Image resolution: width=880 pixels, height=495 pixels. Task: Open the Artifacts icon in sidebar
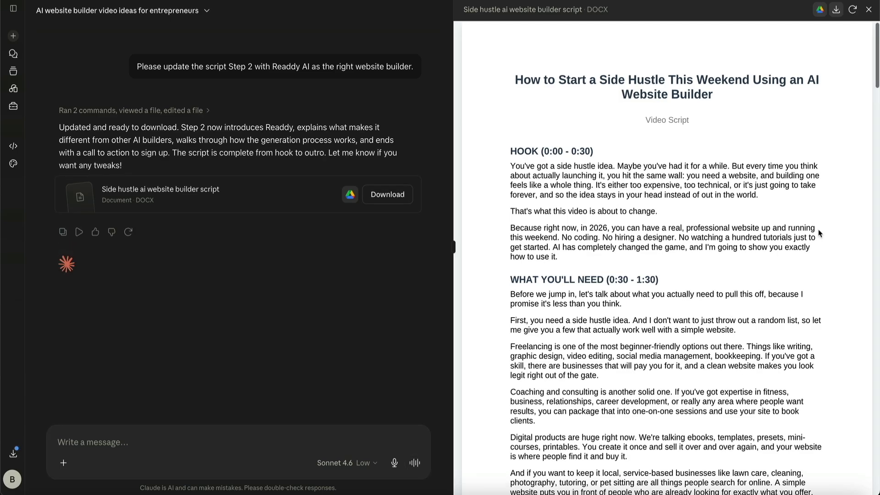click(x=13, y=88)
